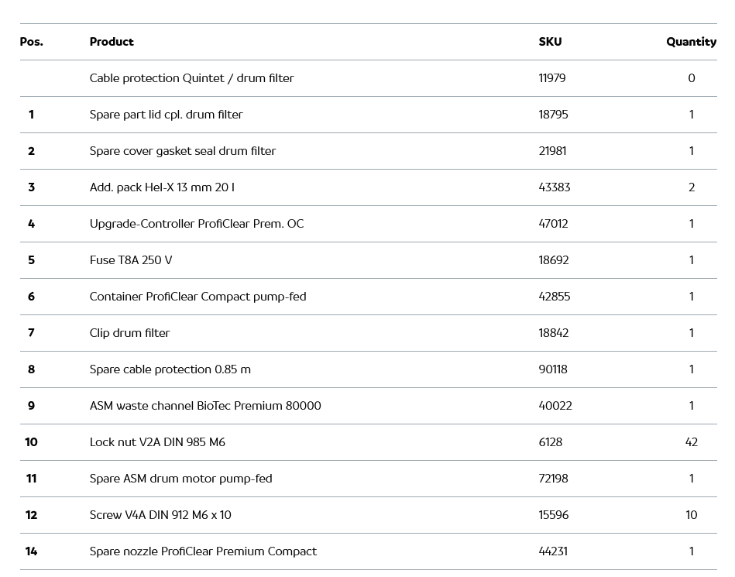Open ASM waste channel BioTec Premium 80000
Screen dimensions: 735x577
click(x=205, y=406)
